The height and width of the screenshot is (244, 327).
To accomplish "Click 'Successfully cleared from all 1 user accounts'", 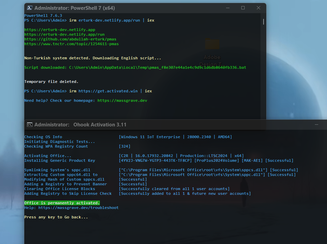I will [x=174, y=189].
